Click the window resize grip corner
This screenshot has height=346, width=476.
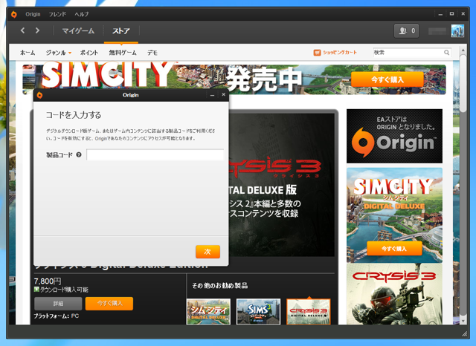(x=464, y=334)
